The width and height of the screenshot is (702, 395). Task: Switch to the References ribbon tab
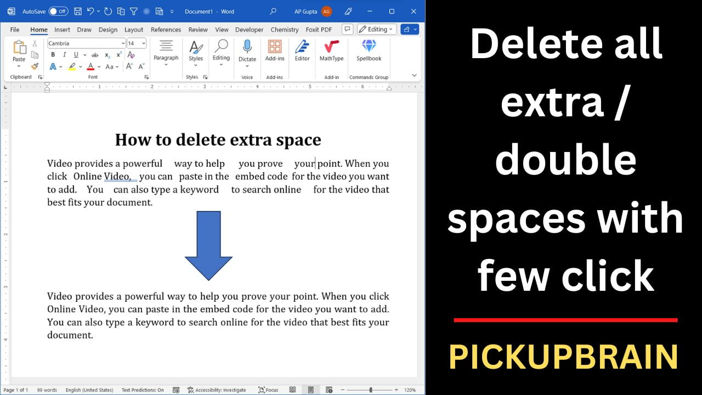(166, 30)
